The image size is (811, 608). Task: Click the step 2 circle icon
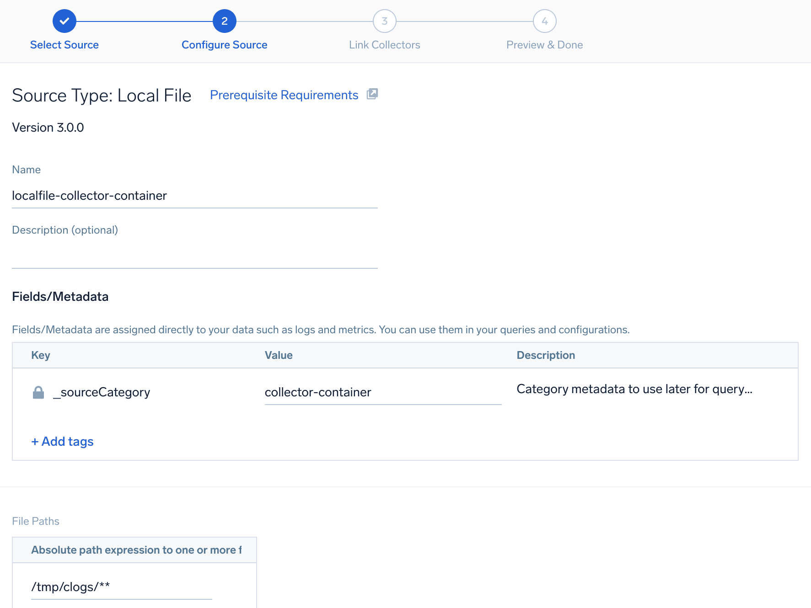pyautogui.click(x=224, y=21)
